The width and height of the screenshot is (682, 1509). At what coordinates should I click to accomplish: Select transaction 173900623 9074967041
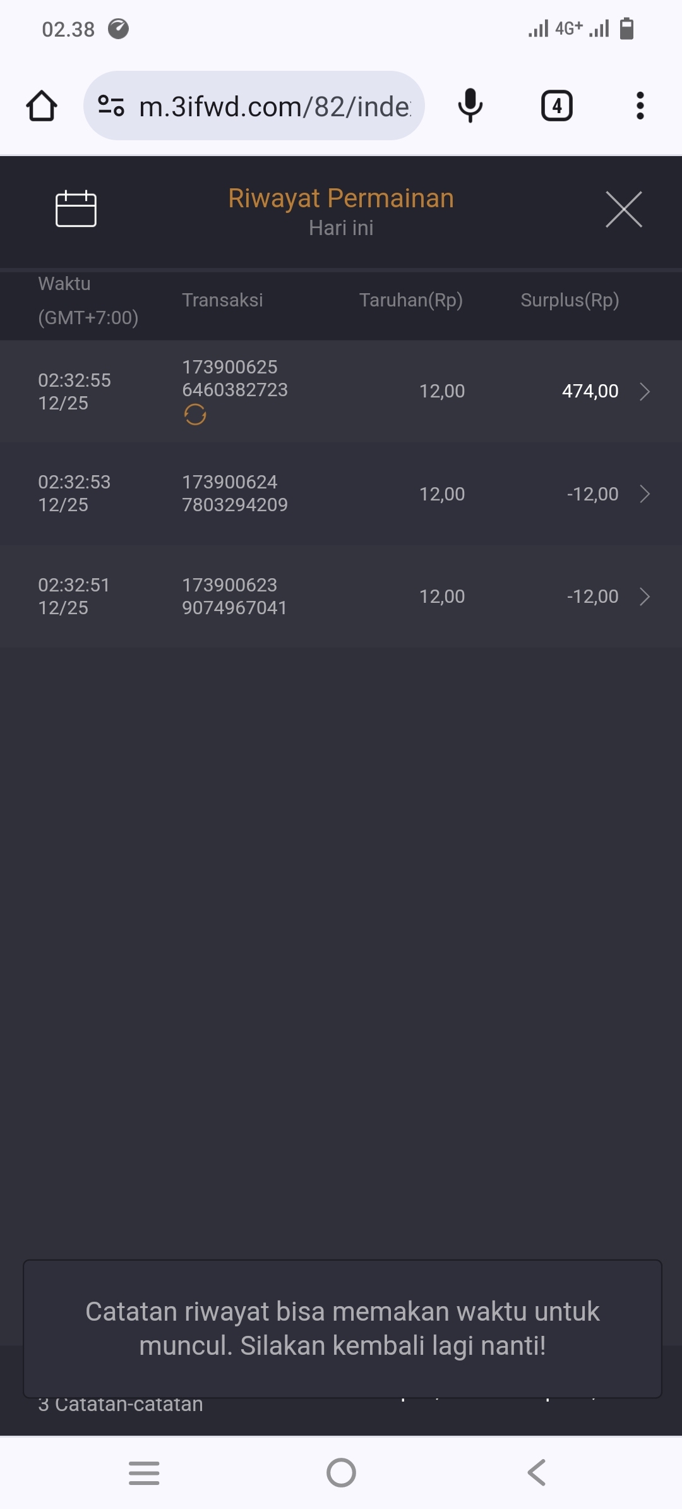click(x=234, y=597)
